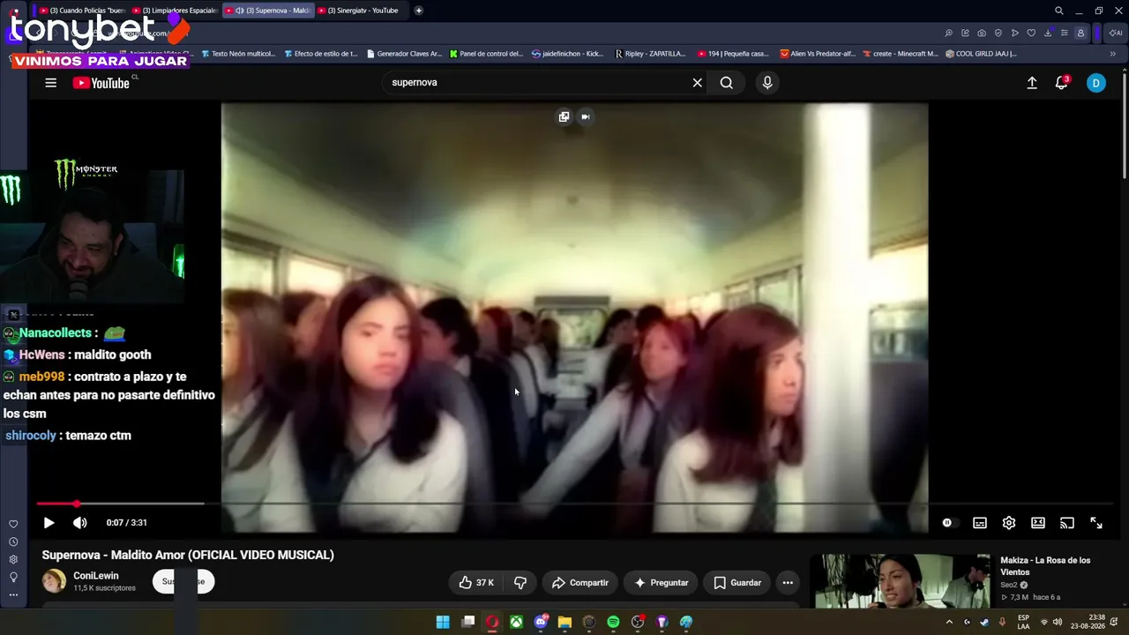This screenshot has width=1129, height=635.
Task: Open Makiza - La Rosa de los Vientos title
Action: (1045, 566)
